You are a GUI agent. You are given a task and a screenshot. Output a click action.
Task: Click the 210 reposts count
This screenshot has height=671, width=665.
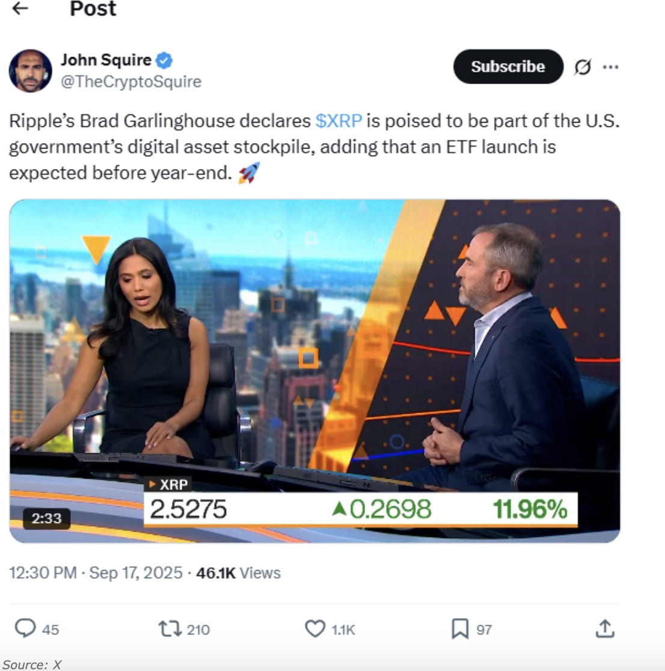tap(198, 630)
